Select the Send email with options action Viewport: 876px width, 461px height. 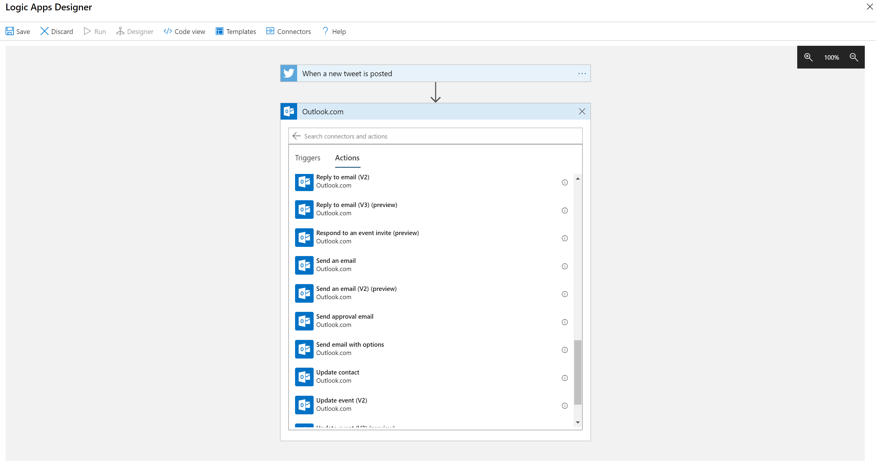click(x=350, y=348)
